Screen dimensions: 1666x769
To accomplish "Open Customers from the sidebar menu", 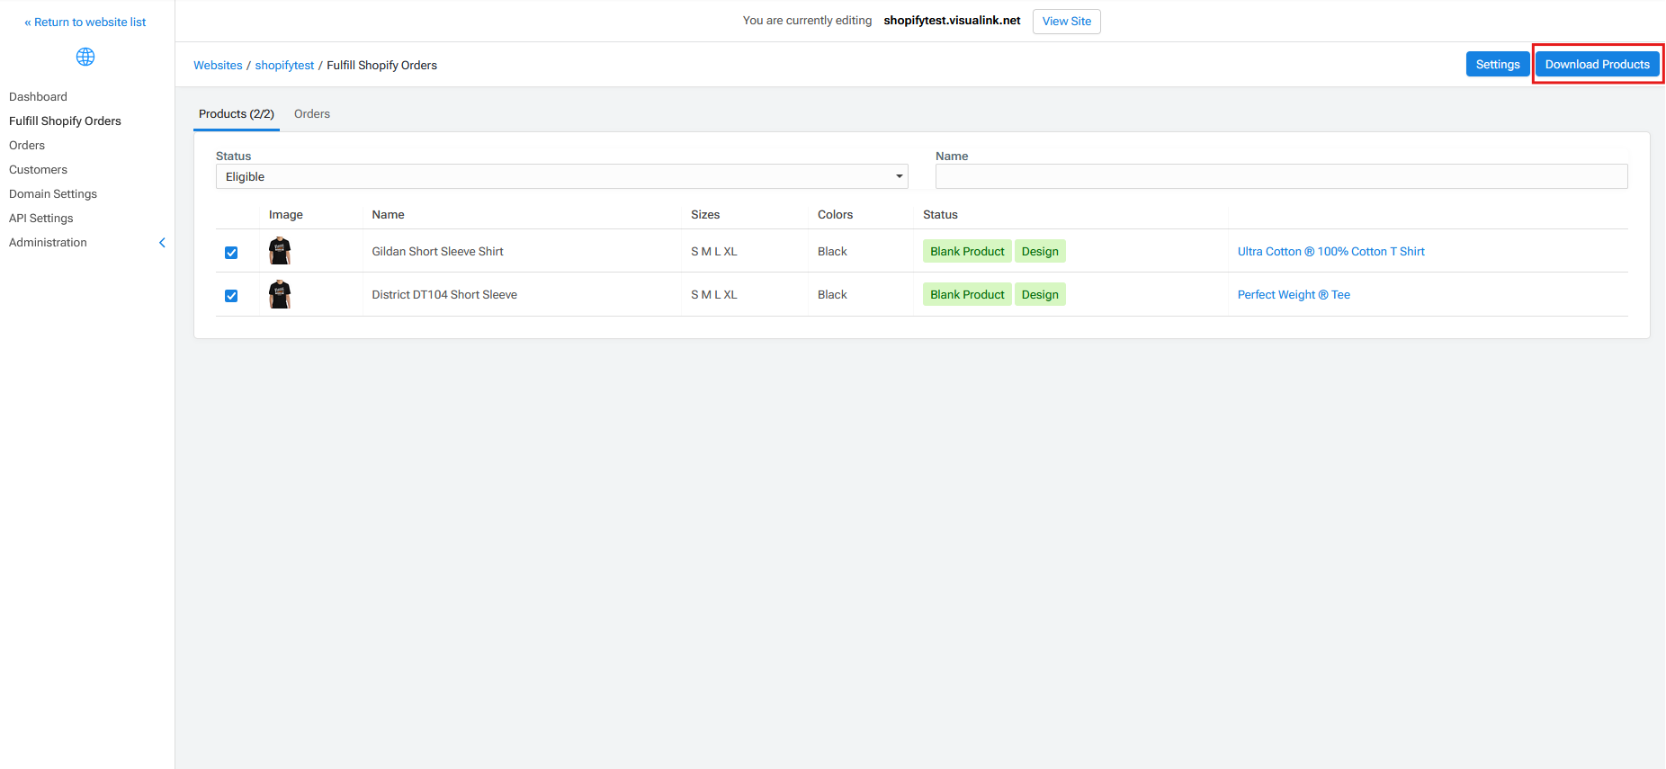I will tap(38, 170).
